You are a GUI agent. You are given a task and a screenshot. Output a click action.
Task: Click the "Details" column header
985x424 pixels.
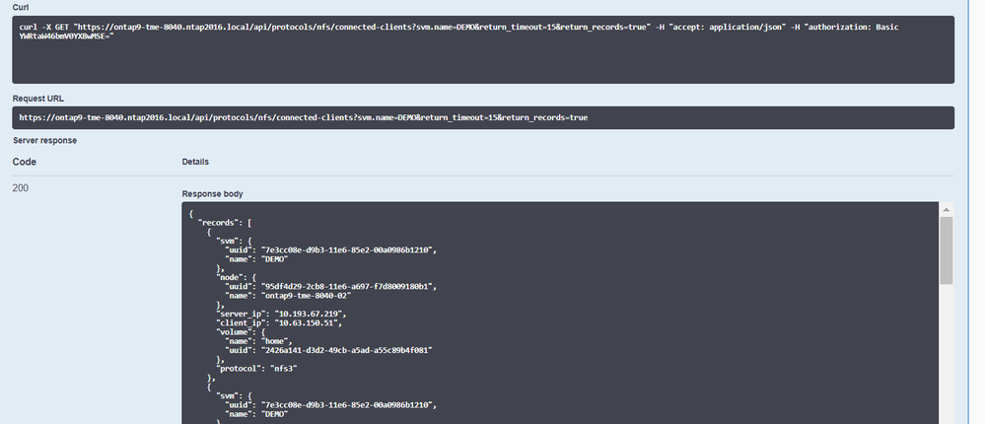click(195, 162)
